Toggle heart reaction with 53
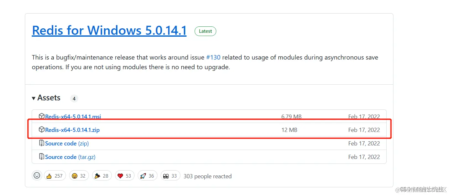 point(125,176)
